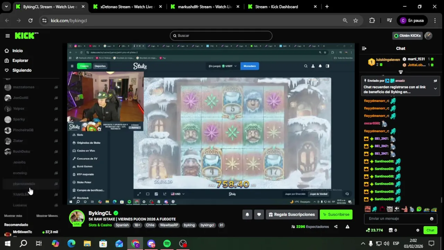444x250 pixels.
Task: Open the emoji picker in chat input
Action: pos(432,219)
